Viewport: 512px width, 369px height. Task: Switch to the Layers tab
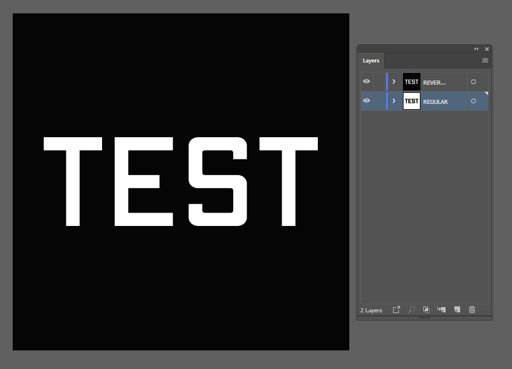(371, 60)
